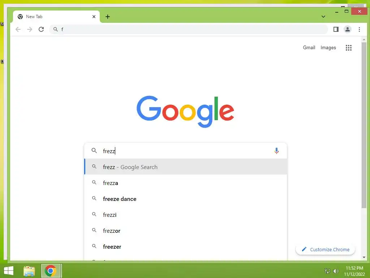Click the scrollbar down arrow
Viewport: 370px width, 278px height.
[364, 257]
